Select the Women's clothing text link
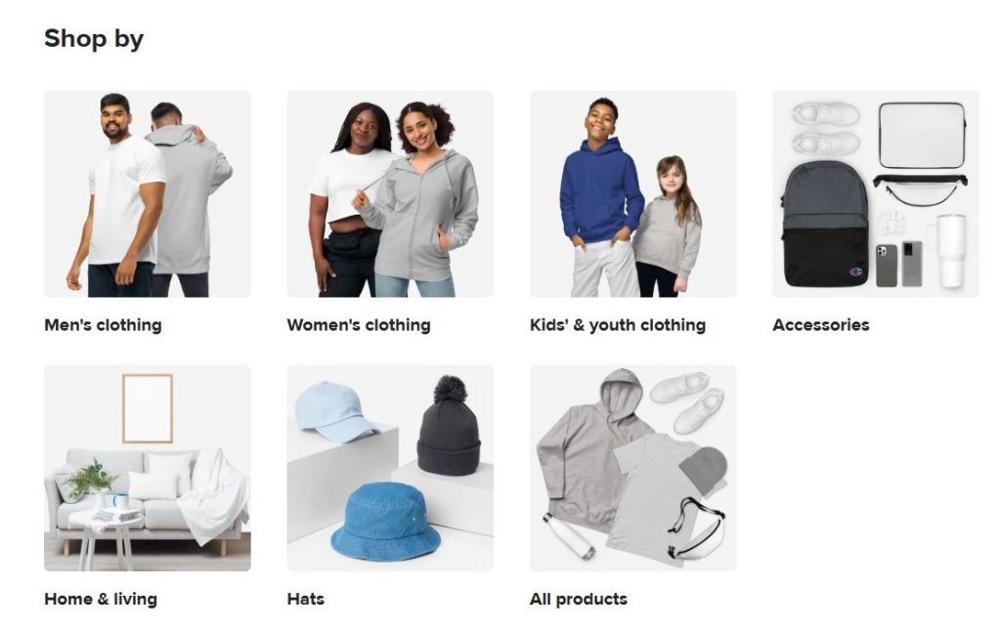This screenshot has height=628, width=1001. [359, 325]
